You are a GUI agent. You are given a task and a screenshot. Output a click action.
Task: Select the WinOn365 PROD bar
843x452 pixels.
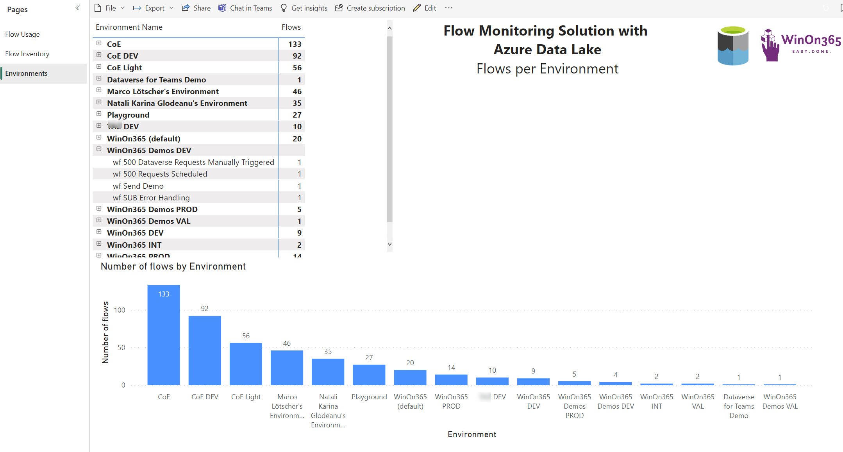tap(451, 380)
